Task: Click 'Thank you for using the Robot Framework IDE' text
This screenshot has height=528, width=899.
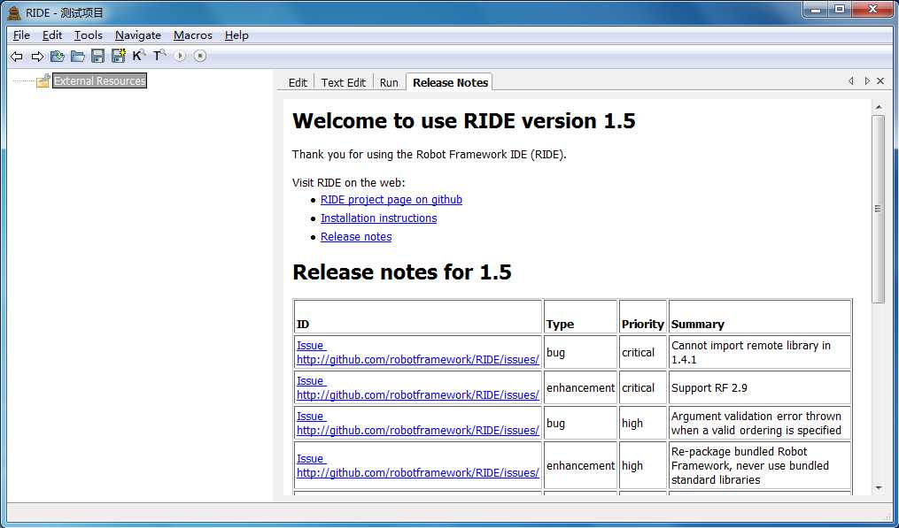Action: (430, 155)
